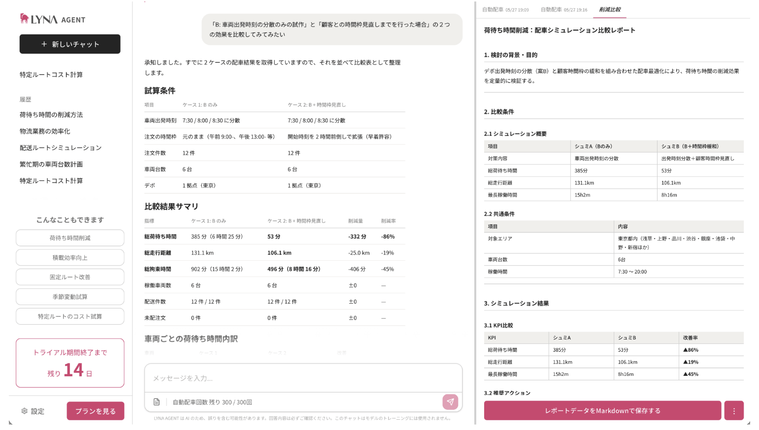Open history item 繁忙期の車両台数計画
Screen dimensions: 759x430
coord(51,164)
